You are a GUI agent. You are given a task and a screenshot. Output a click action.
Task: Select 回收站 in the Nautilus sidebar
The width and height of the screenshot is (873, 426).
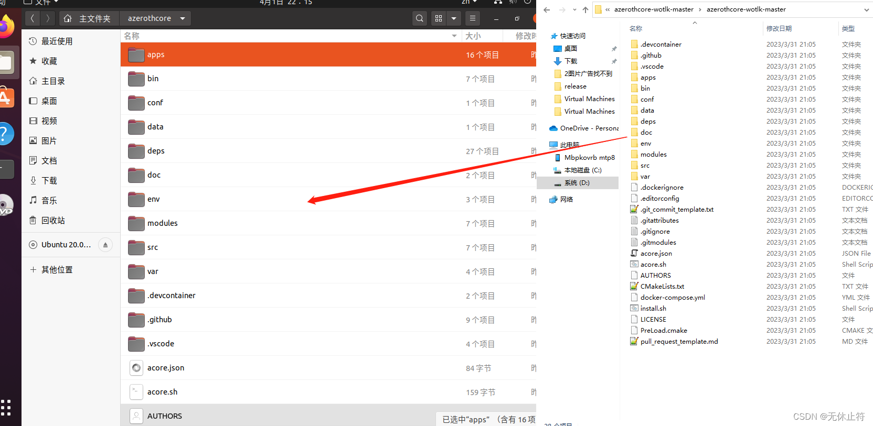pyautogui.click(x=53, y=221)
